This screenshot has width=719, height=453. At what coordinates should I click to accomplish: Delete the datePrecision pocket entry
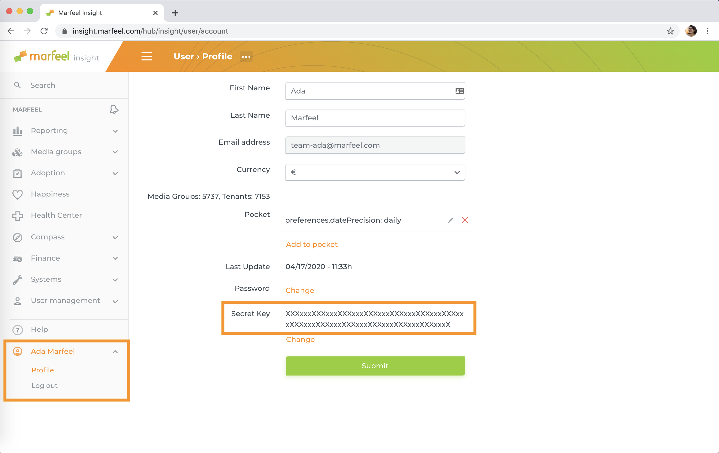pyautogui.click(x=465, y=220)
